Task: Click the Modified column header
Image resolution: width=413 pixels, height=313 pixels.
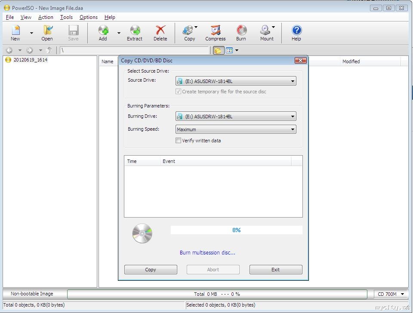Action: (x=370, y=61)
